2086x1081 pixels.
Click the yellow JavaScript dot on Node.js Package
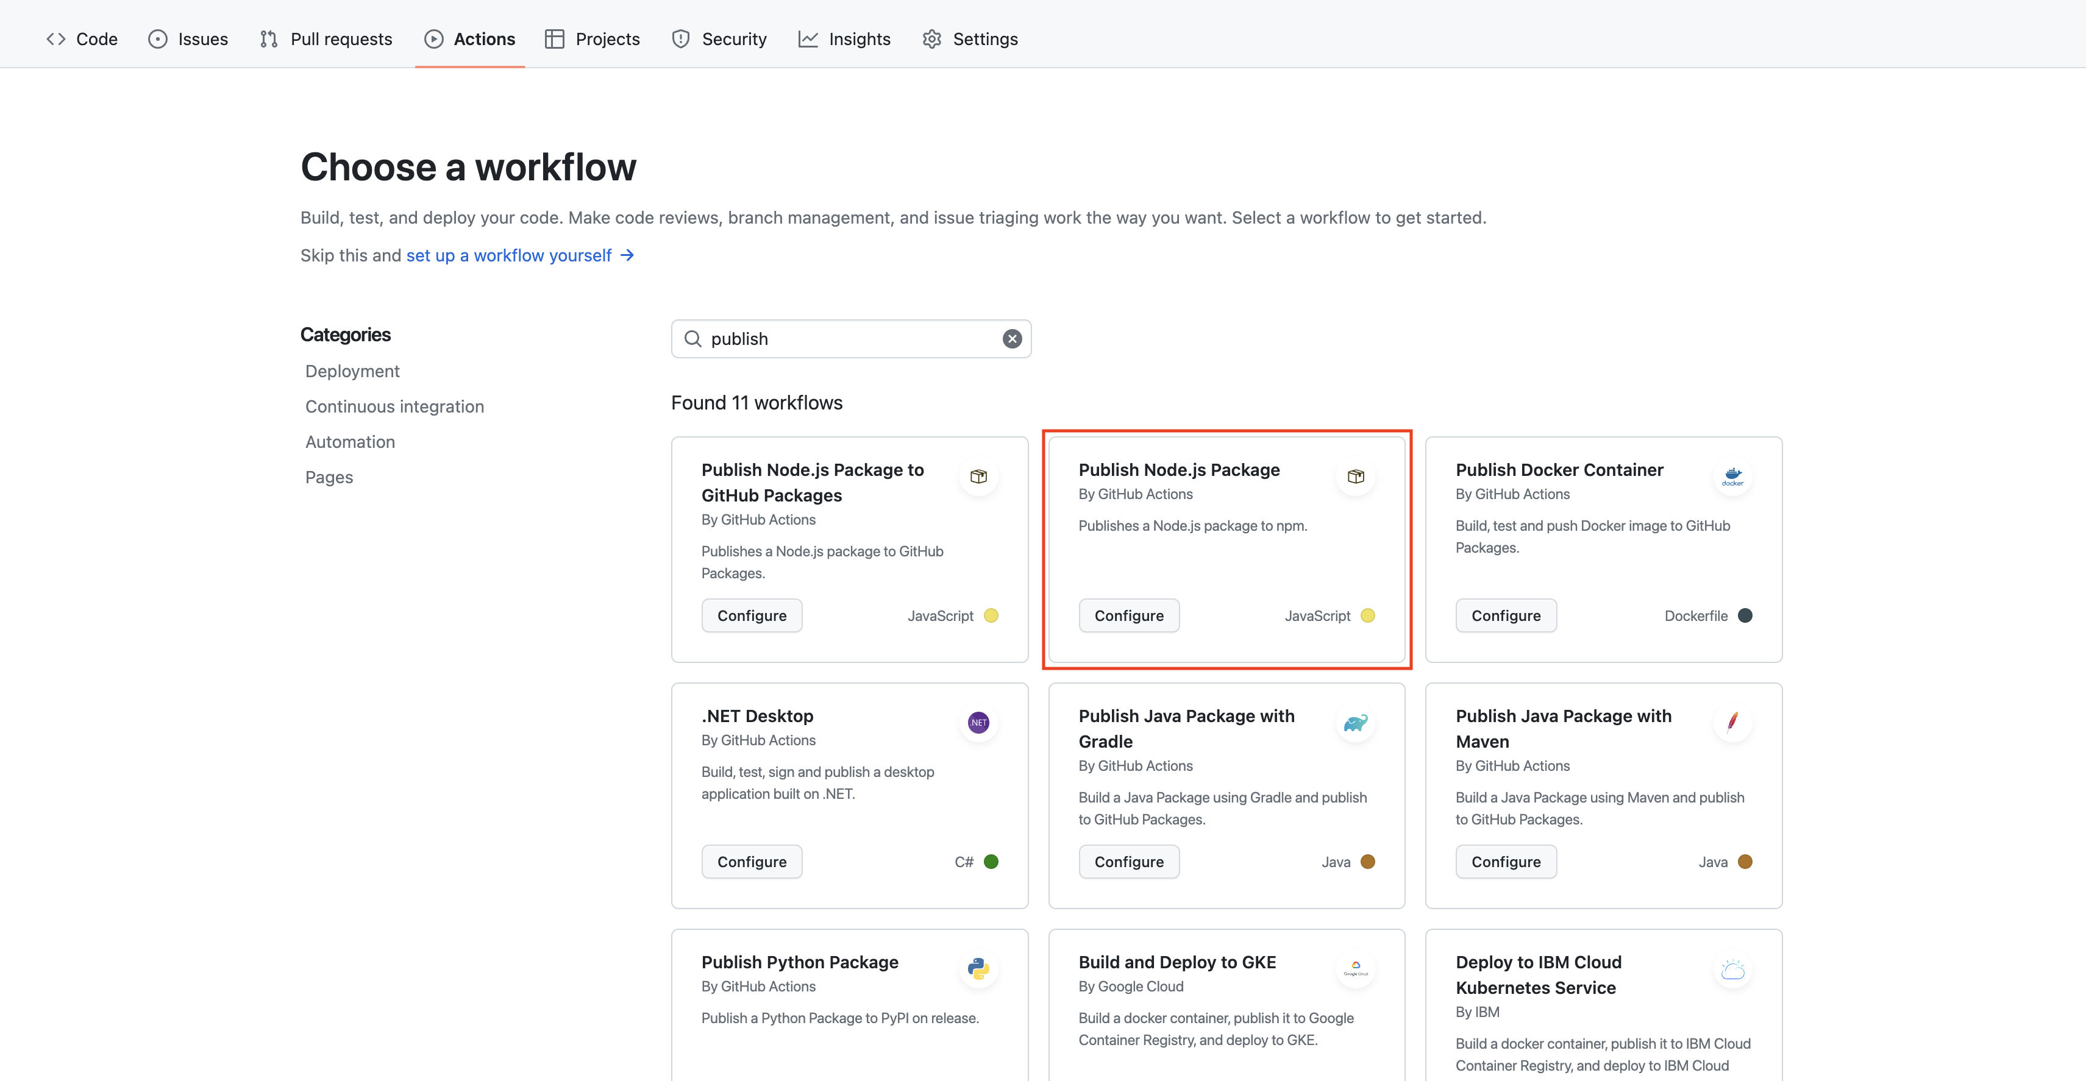pyautogui.click(x=1368, y=615)
